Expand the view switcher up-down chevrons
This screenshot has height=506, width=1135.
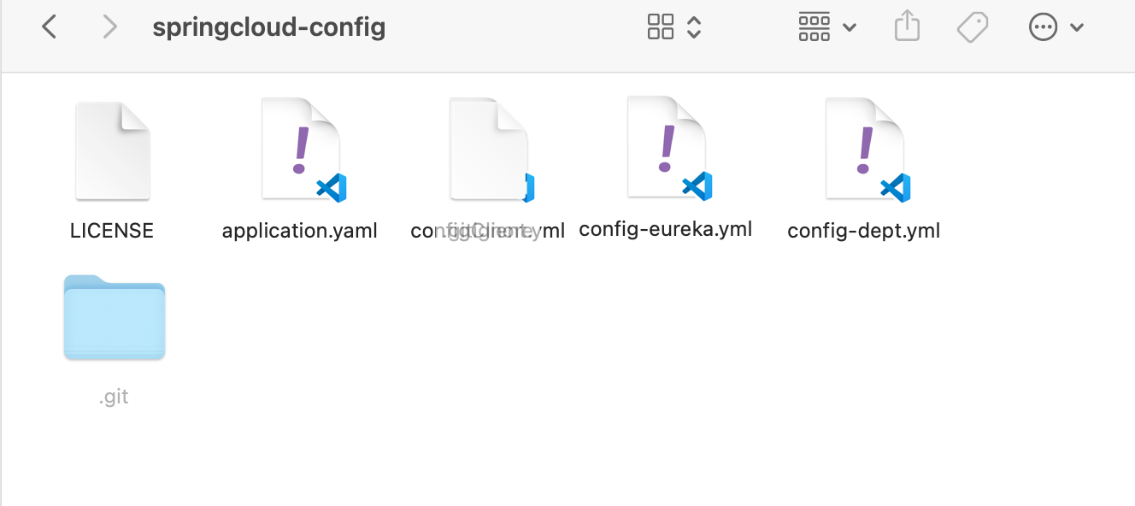694,27
